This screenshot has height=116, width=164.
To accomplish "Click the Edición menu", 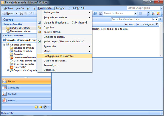I will 20,8.
